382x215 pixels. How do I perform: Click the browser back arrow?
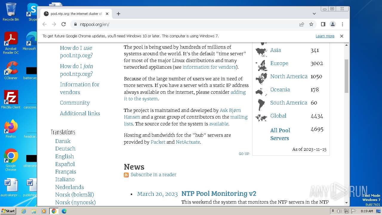pos(44,24)
